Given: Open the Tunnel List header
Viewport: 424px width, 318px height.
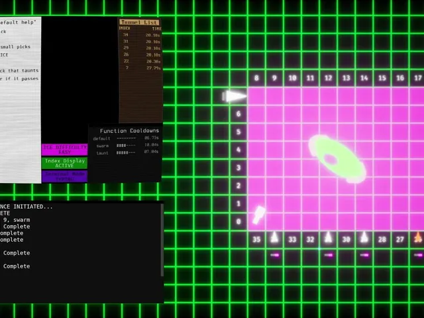Looking at the screenshot, I should coord(139,22).
